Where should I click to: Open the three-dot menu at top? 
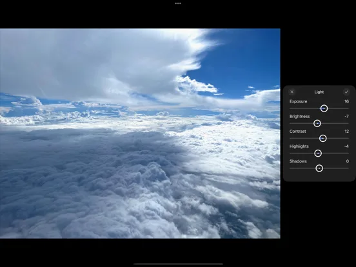point(178,3)
